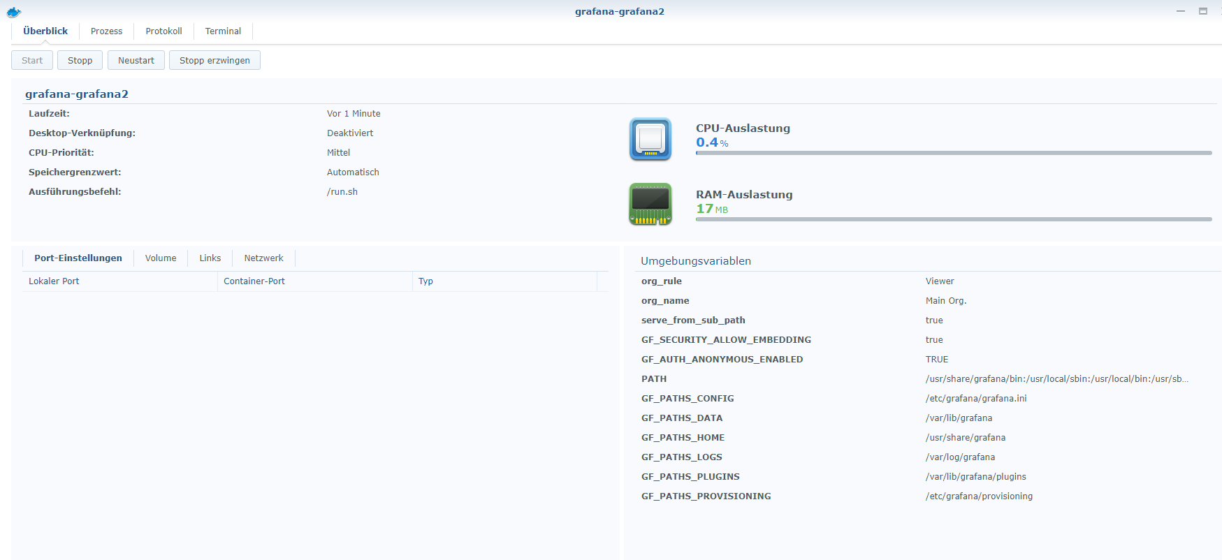Click the 'TRUE' value
This screenshot has width=1222, height=560.
coord(937,359)
